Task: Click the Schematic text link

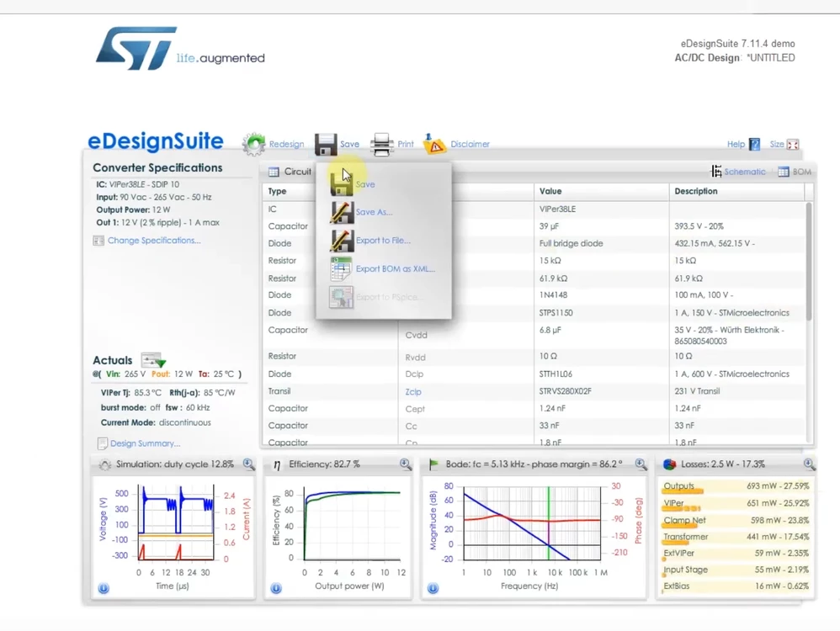Action: [745, 172]
